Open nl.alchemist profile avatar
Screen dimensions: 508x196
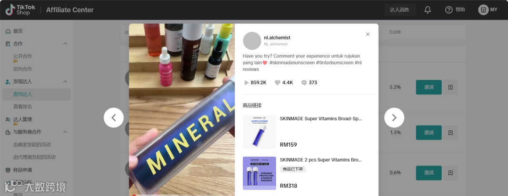(252, 41)
